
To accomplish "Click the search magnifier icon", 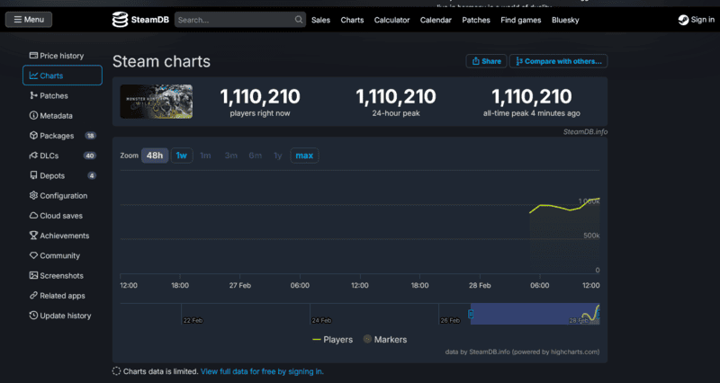I will [x=299, y=20].
